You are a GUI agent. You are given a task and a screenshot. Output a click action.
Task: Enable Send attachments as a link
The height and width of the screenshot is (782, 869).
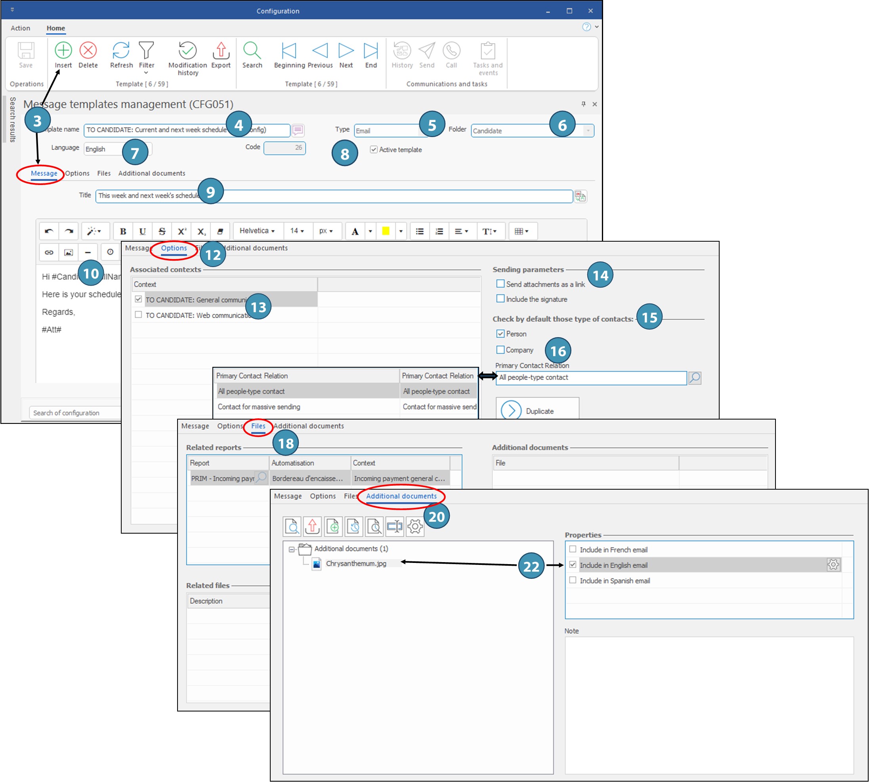500,284
